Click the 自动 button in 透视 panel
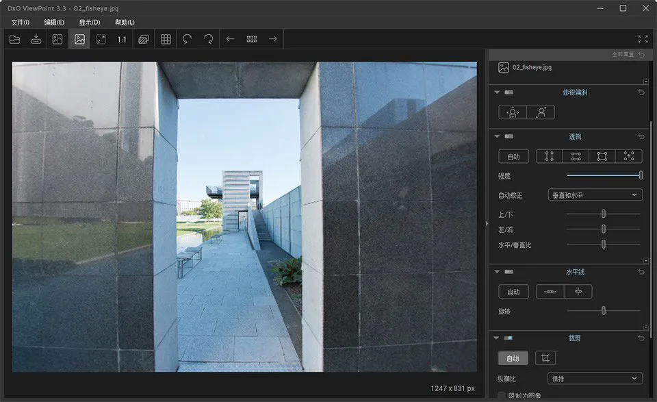Screen dimensions: 657x402 coord(513,156)
